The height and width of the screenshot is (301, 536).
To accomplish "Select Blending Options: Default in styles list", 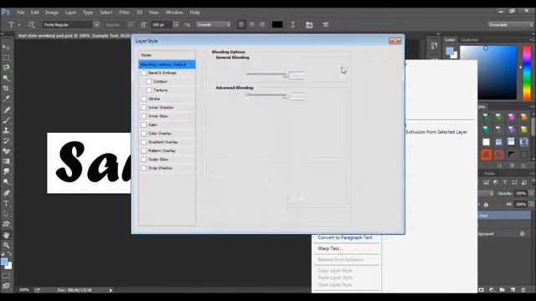I will coord(167,64).
